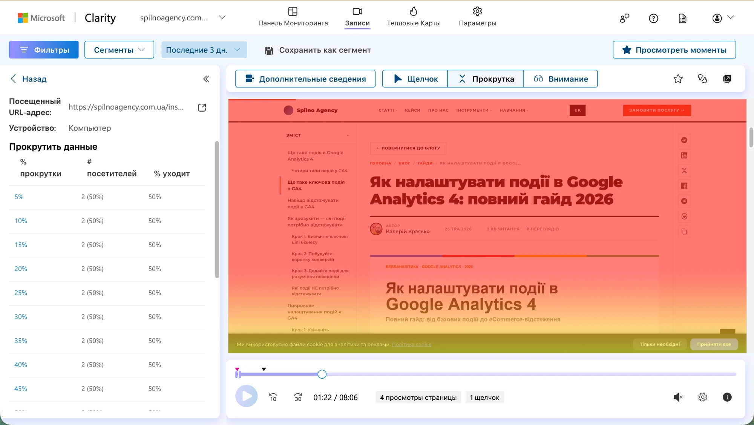Go back with the Назад link
Viewport: 754px width, 425px height.
pyautogui.click(x=28, y=79)
